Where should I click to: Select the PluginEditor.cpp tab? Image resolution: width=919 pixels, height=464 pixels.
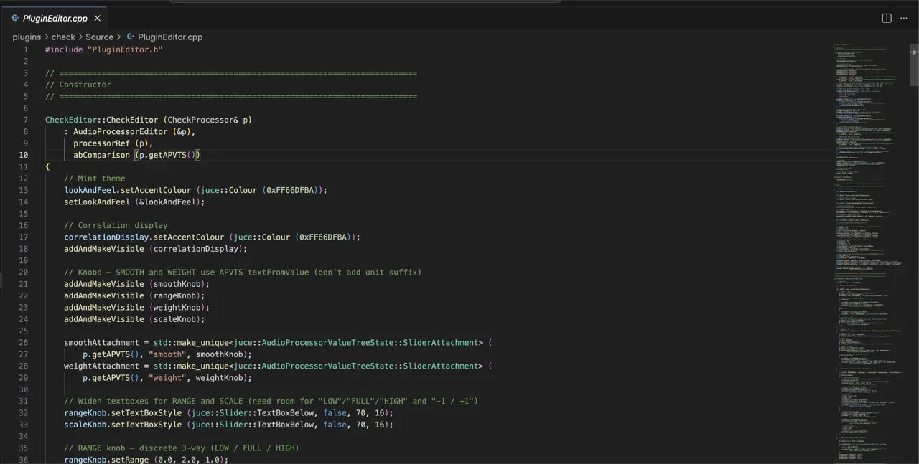pos(55,18)
